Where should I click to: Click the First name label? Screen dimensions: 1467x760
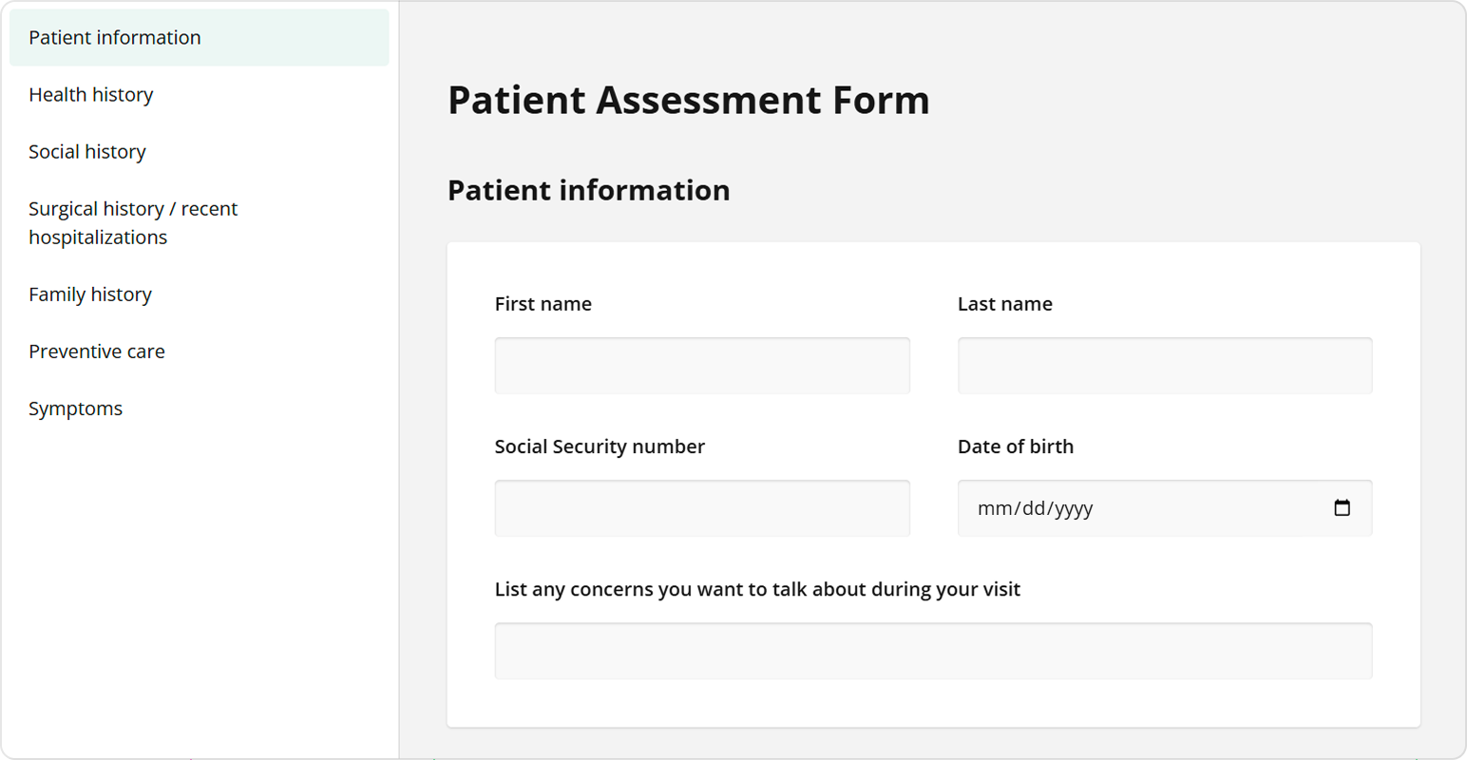(543, 303)
